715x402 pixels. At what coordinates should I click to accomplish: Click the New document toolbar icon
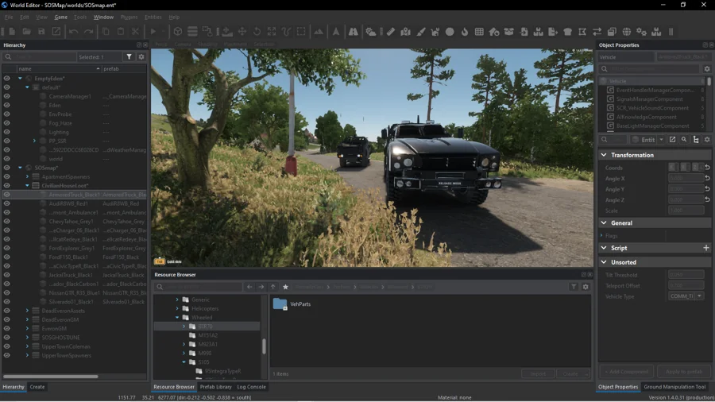tap(12, 32)
